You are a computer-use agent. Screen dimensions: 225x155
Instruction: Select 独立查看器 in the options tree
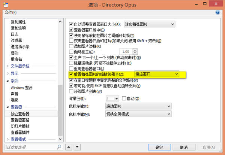pyautogui.click(x=31, y=114)
